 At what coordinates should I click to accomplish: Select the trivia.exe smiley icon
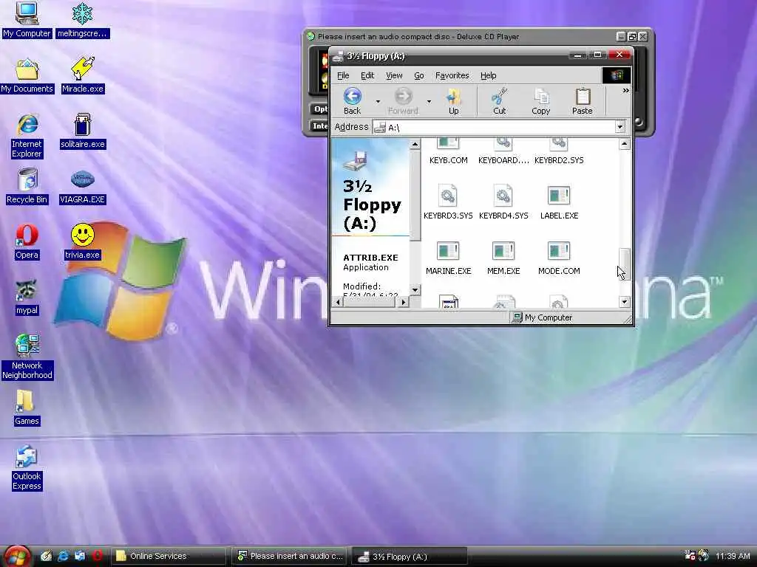click(x=83, y=241)
